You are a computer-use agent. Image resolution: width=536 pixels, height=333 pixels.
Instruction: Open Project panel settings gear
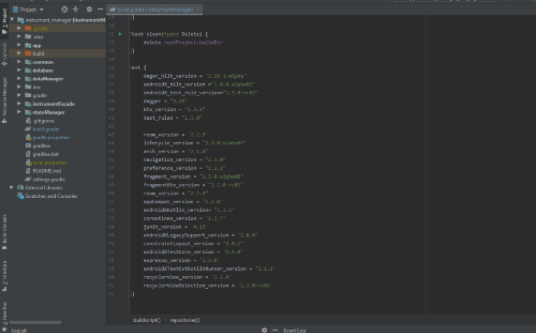89,10
